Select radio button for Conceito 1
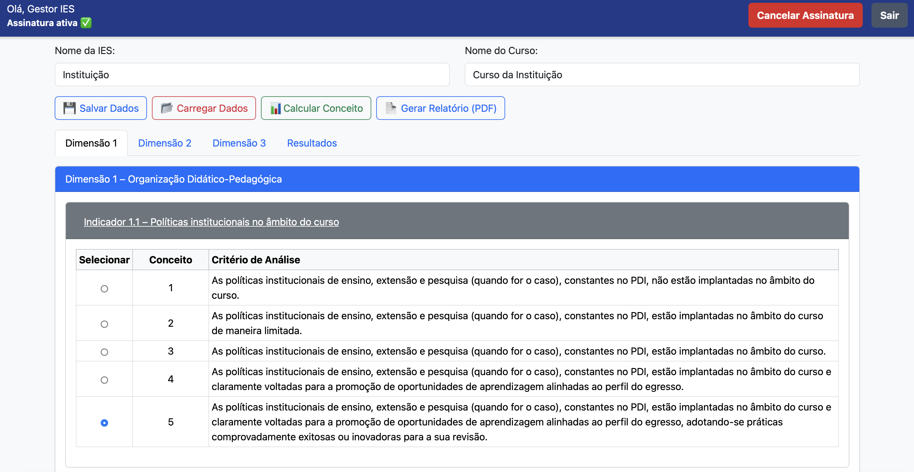 pos(104,289)
